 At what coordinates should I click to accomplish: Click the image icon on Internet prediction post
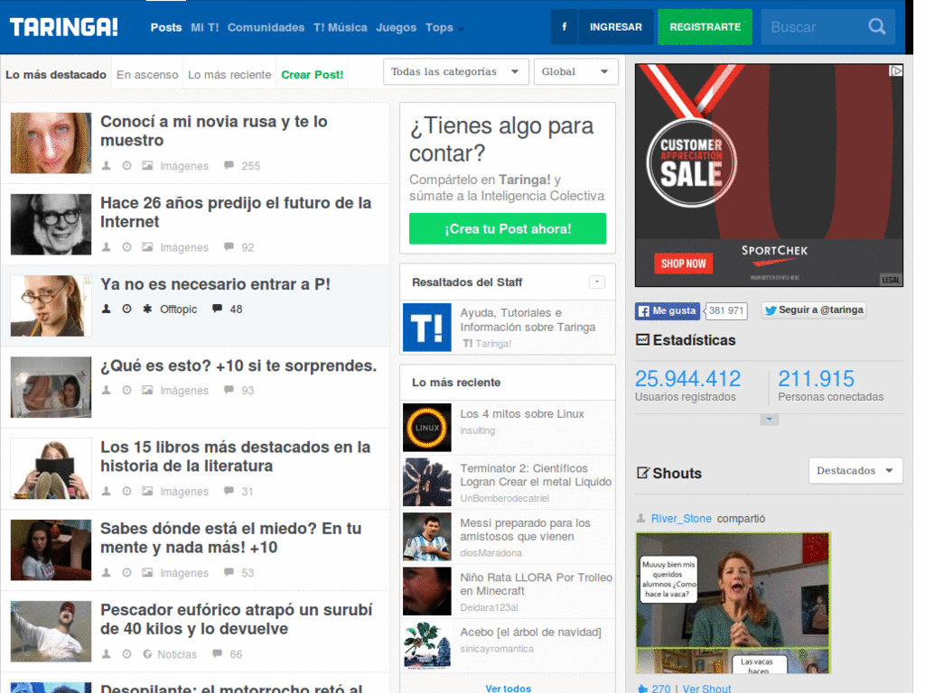(x=147, y=247)
